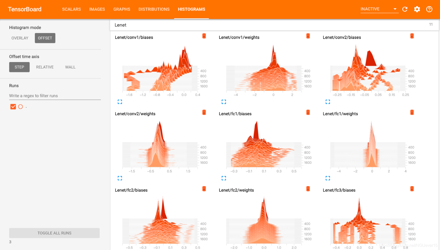The width and height of the screenshot is (440, 250).
Task: Collapse the Lenet histogram group
Action: coord(274,25)
